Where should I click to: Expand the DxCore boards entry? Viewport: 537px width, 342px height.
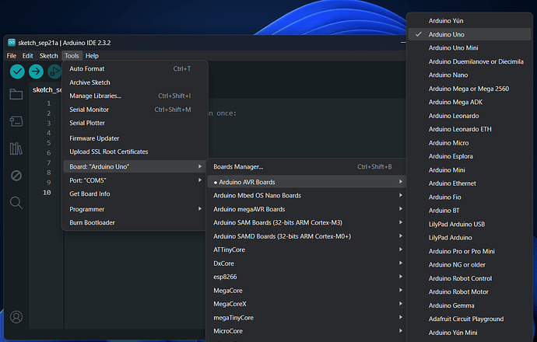(307, 263)
